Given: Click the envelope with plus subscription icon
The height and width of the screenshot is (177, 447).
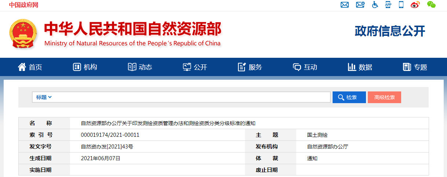Looking at the screenshot, I should pyautogui.click(x=360, y=5).
